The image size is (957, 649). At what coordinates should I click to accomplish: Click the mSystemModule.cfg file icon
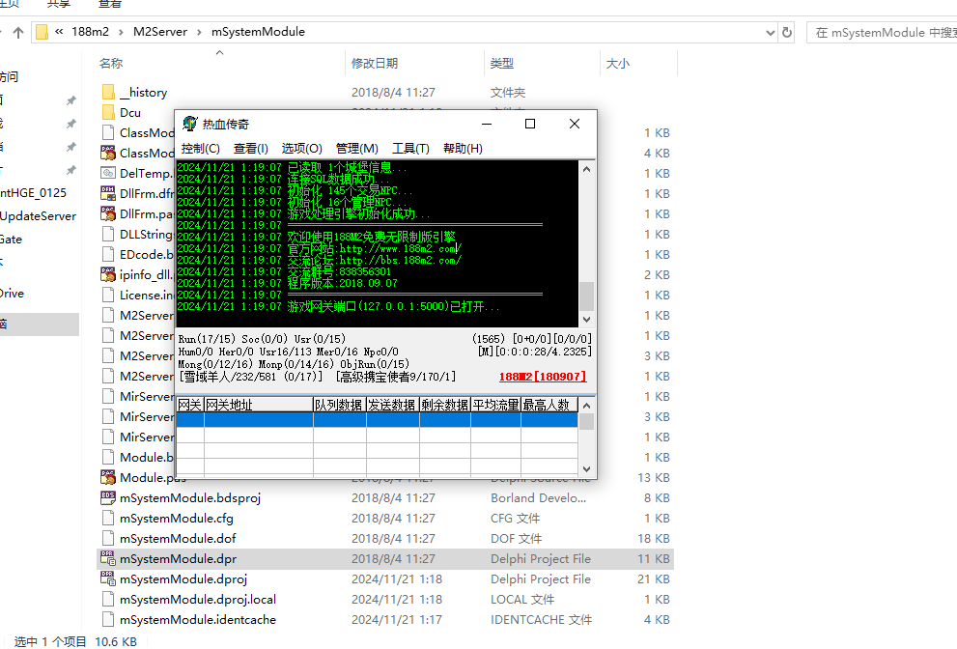[x=108, y=519]
